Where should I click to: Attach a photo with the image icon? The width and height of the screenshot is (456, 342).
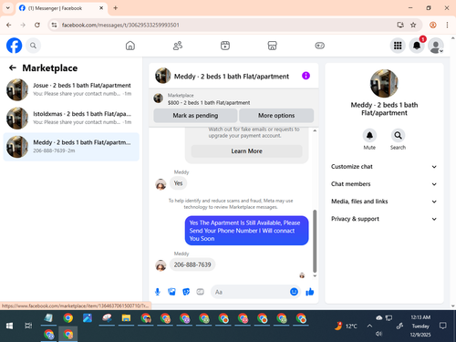171,292
